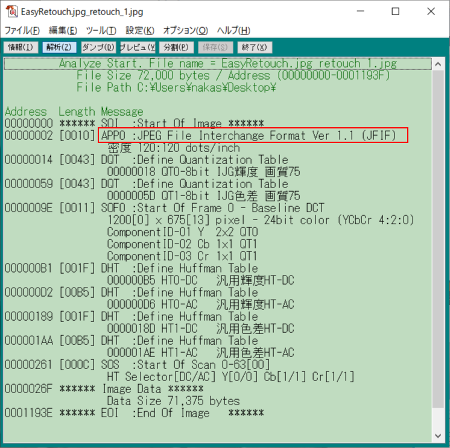Open the オプション(O) menu

[185, 30]
